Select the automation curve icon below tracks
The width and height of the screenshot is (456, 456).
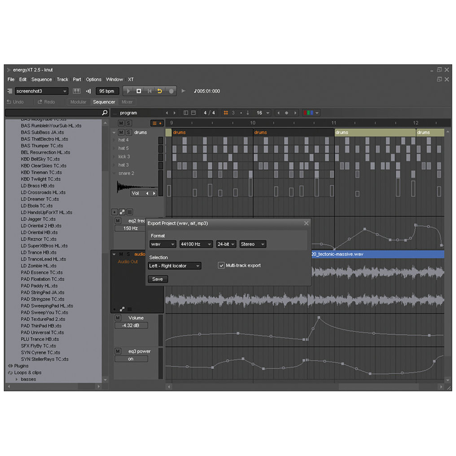[x=122, y=212]
